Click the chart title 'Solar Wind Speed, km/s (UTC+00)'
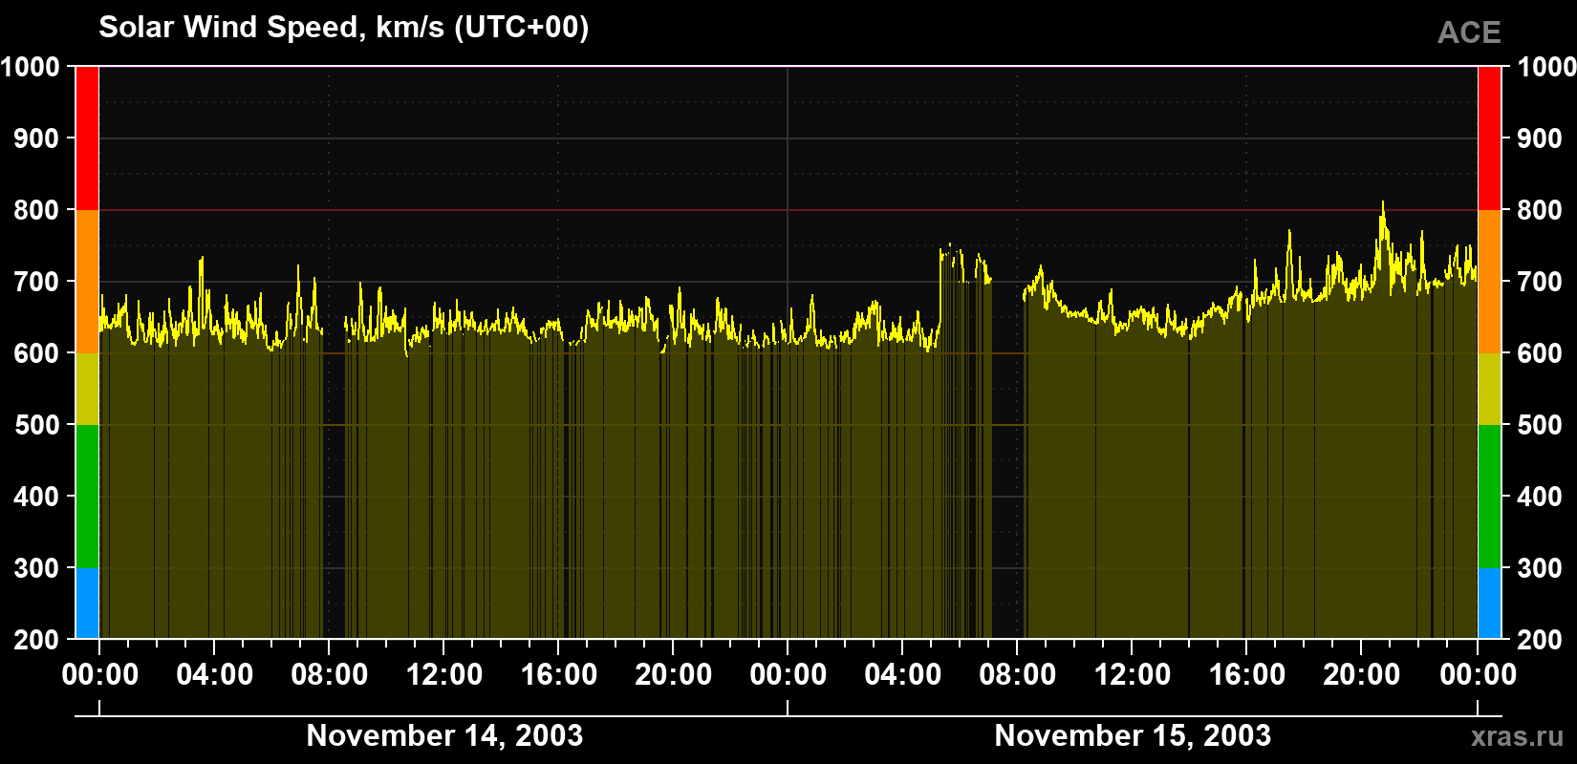 [344, 28]
